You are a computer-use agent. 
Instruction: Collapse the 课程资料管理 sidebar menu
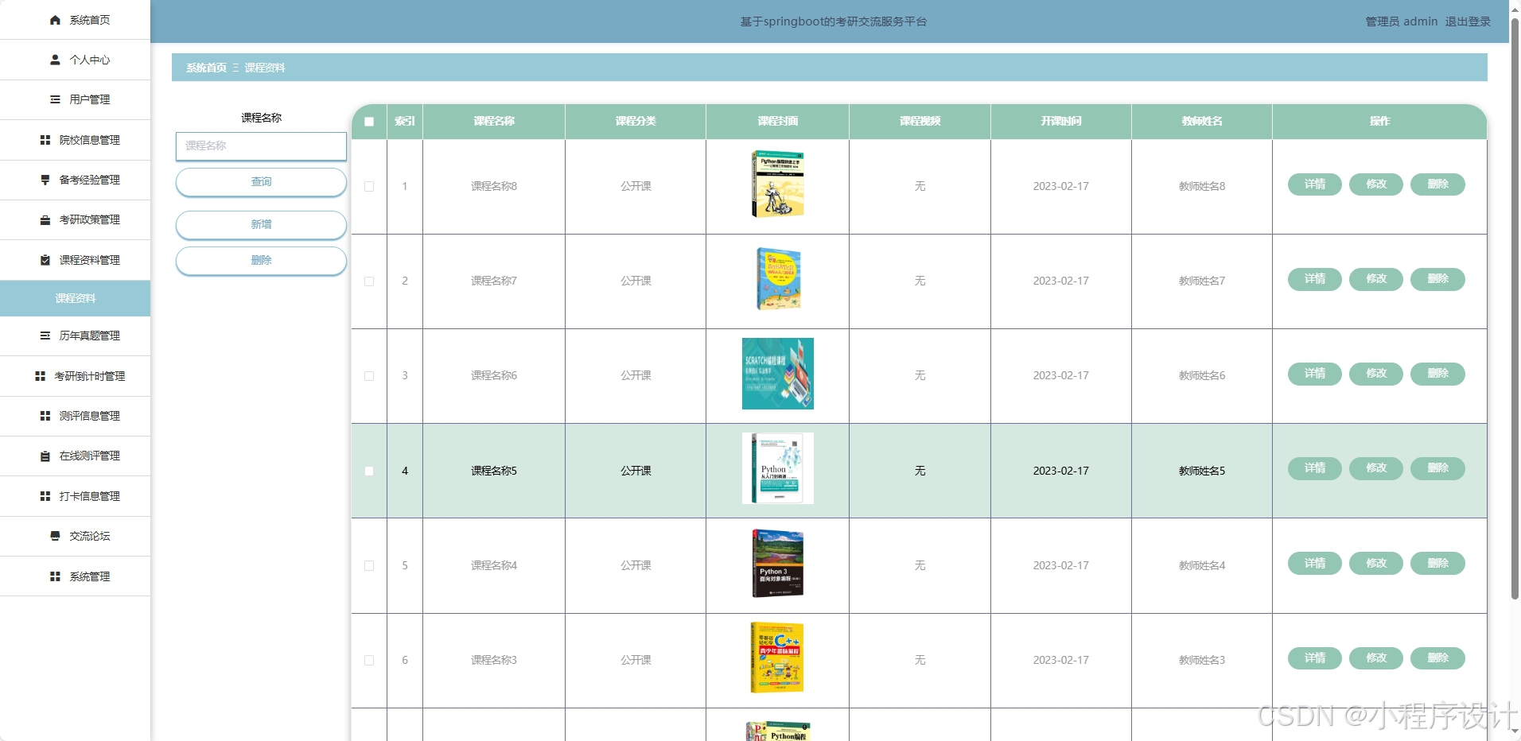click(75, 260)
